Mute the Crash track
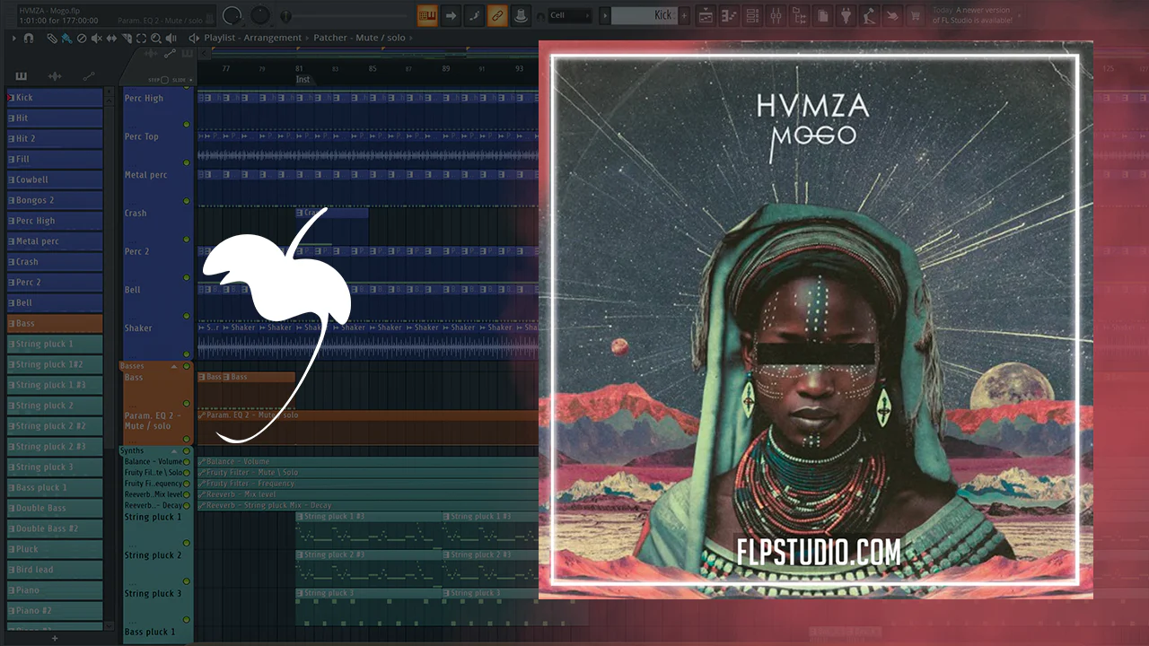The image size is (1149, 646). (x=187, y=240)
